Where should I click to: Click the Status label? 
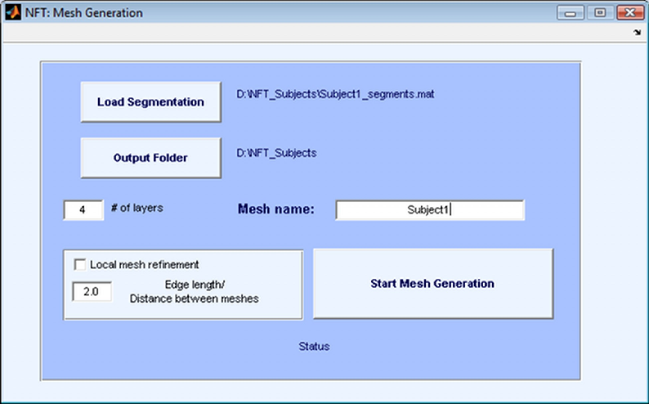point(315,347)
